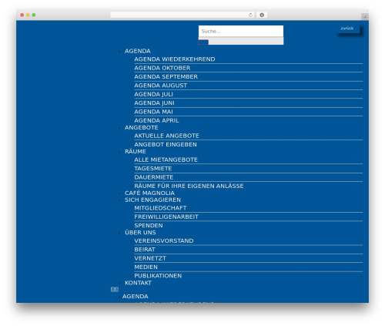Viewport: 385px width, 326px height.
Task: Open a new browser tab with plus button
Action: tap(365, 17)
